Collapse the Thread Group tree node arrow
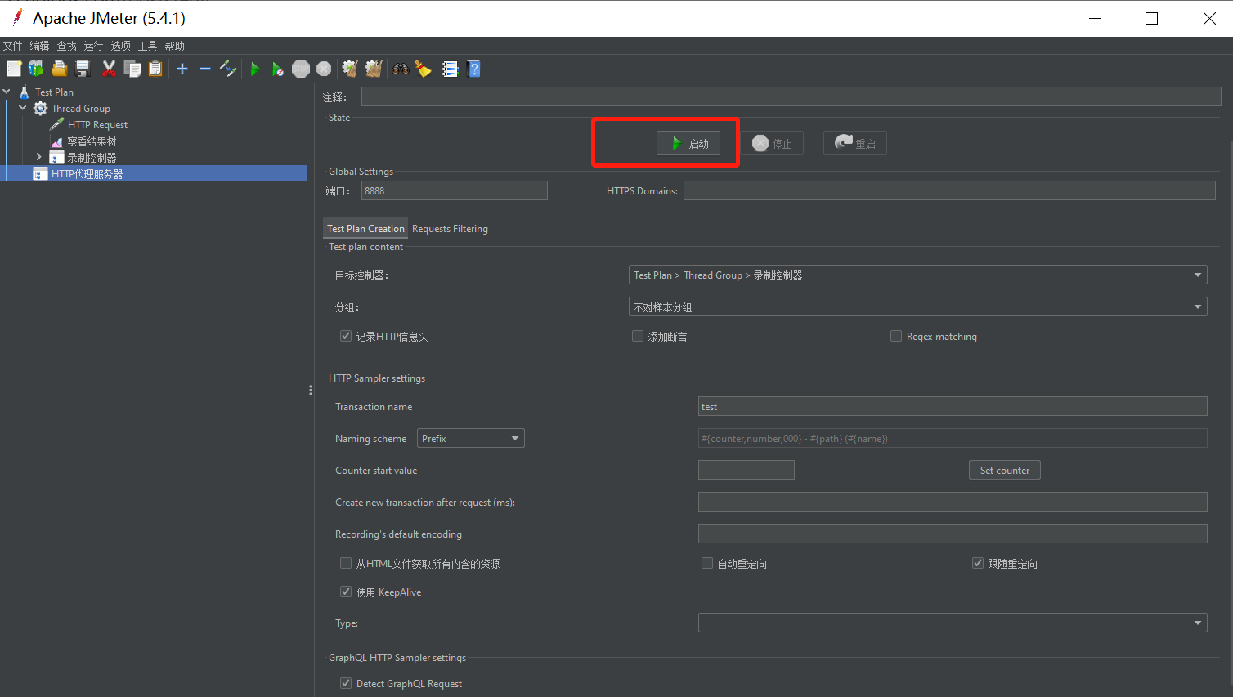 pyautogui.click(x=23, y=108)
